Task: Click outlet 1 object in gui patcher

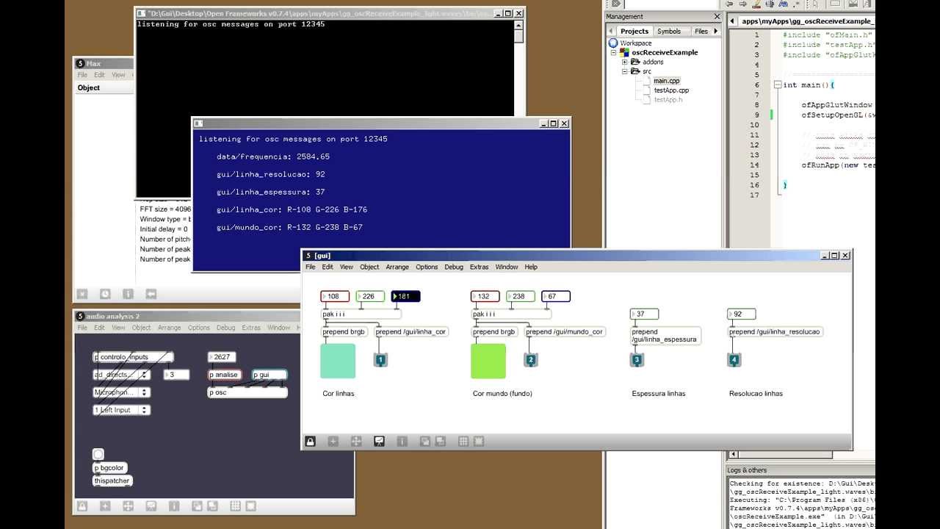Action: [380, 360]
